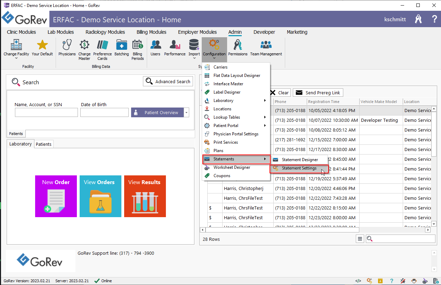Click the support headset status icon
The height and width of the screenshot is (285, 441).
[x=414, y=281]
